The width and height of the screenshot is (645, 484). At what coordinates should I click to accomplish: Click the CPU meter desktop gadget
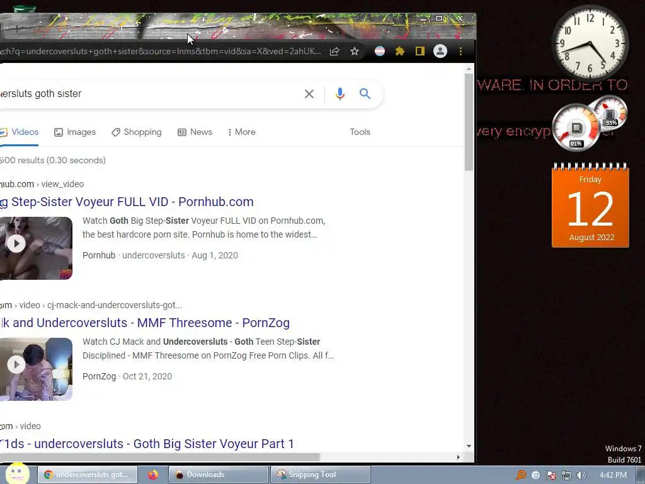[x=576, y=127]
